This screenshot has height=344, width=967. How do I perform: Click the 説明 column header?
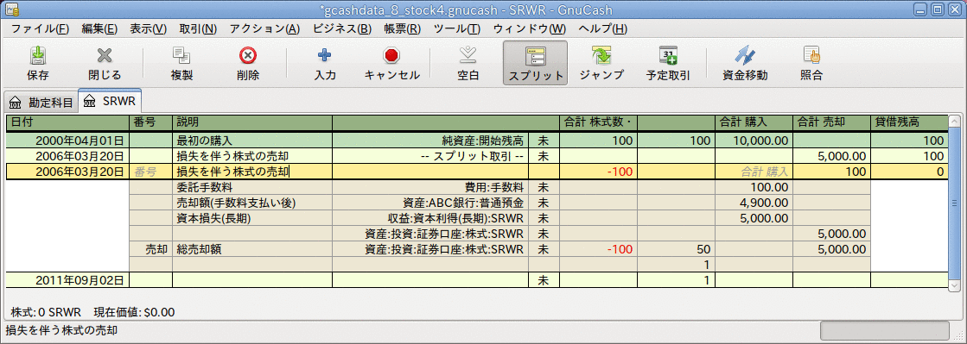pos(252,122)
